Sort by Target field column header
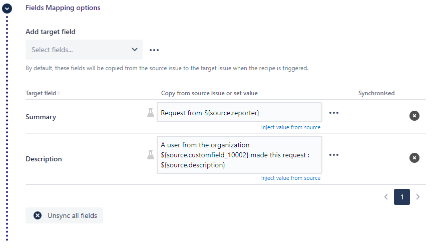This screenshot has width=436, height=248. pyautogui.click(x=43, y=93)
